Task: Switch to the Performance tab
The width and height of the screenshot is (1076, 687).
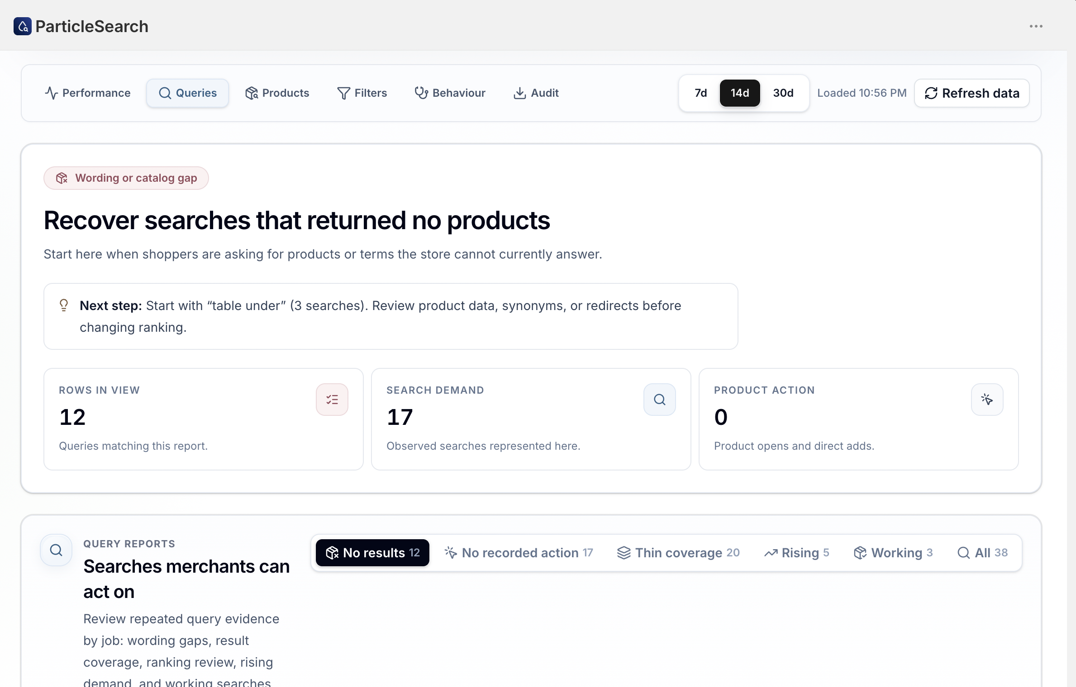Action: [x=88, y=93]
